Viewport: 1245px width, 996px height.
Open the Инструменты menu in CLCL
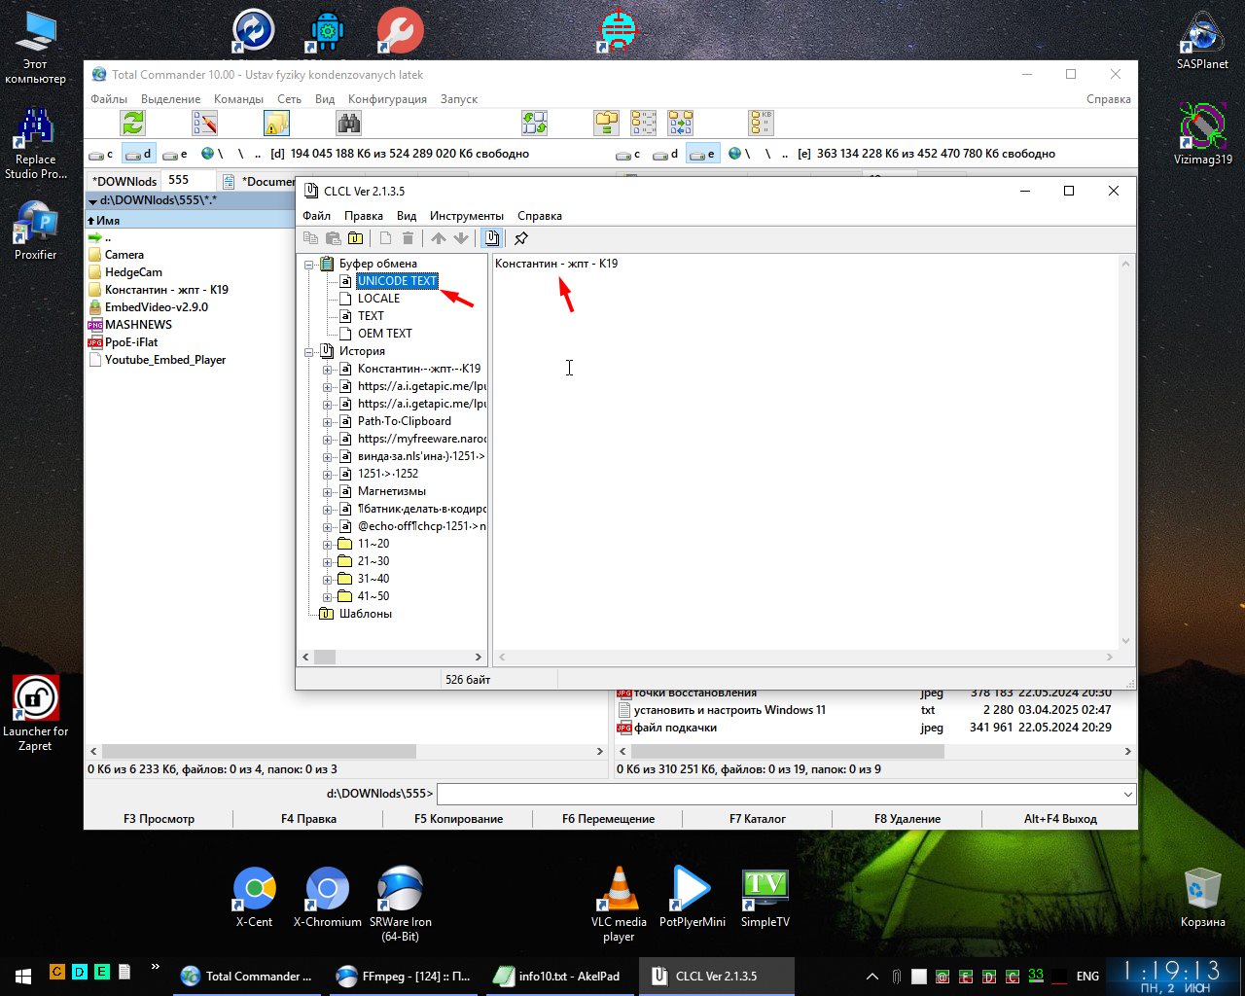[466, 216]
